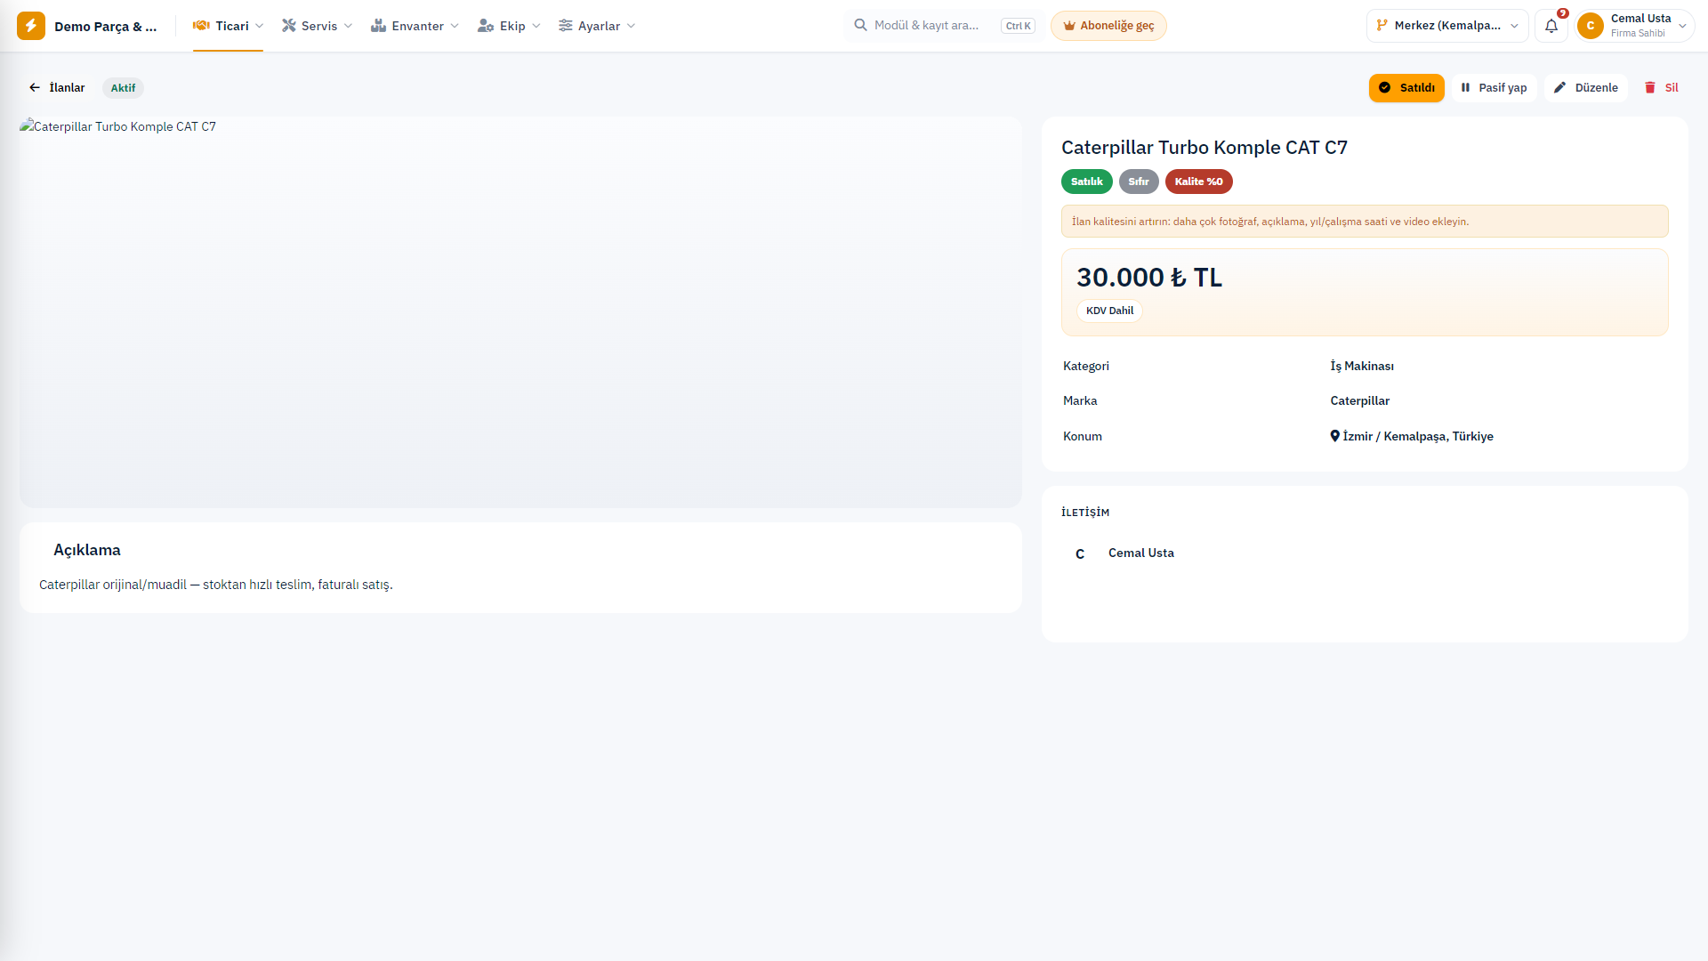Click the Ticari handshake icon
This screenshot has height=961, width=1708.
click(x=201, y=26)
